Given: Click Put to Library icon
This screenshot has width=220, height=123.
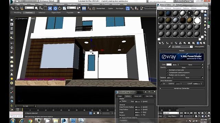Looking at the screenshot, I should pyautogui.click(x=185, y=43).
